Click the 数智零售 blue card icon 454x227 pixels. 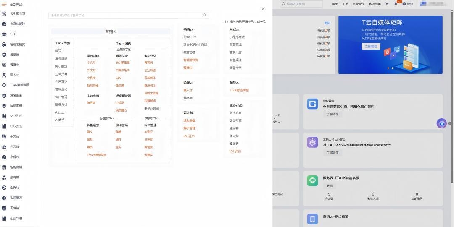pos(312,104)
